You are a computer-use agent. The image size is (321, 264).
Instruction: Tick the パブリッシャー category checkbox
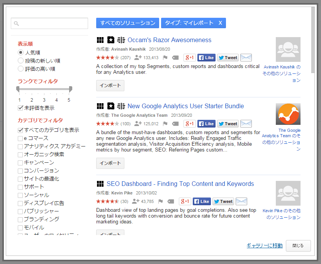pyautogui.click(x=20, y=211)
